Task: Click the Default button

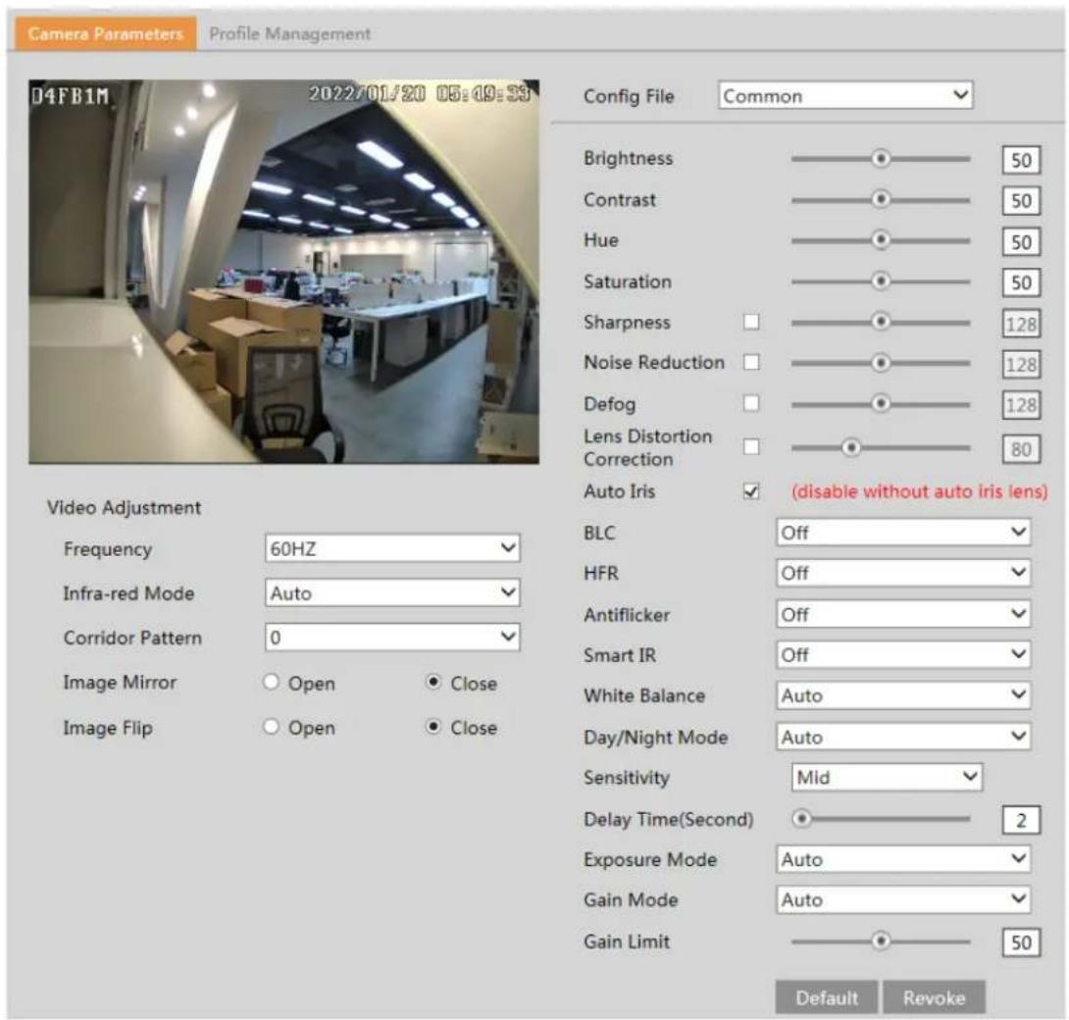Action: (x=827, y=997)
